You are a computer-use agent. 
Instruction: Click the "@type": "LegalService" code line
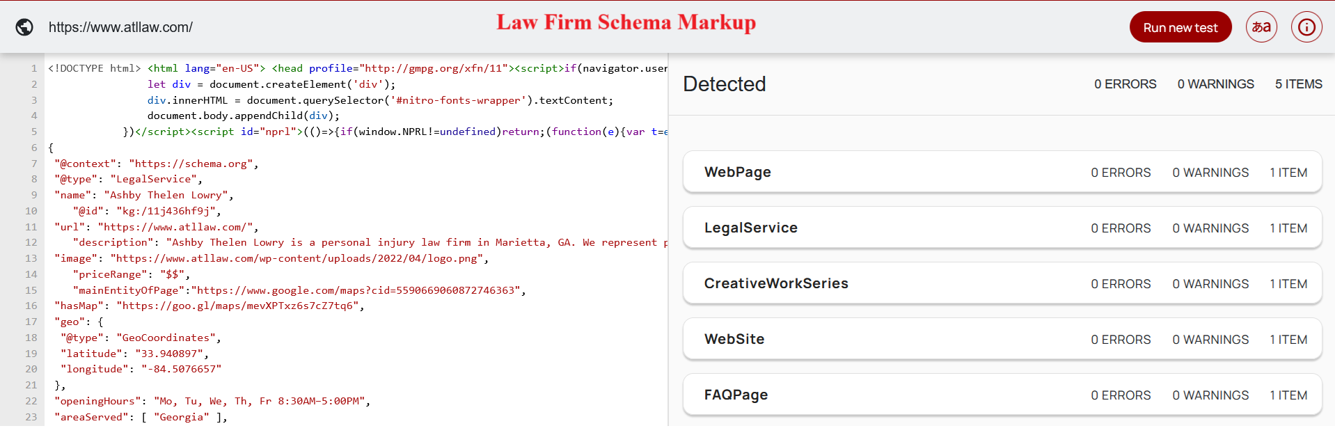[x=129, y=179]
